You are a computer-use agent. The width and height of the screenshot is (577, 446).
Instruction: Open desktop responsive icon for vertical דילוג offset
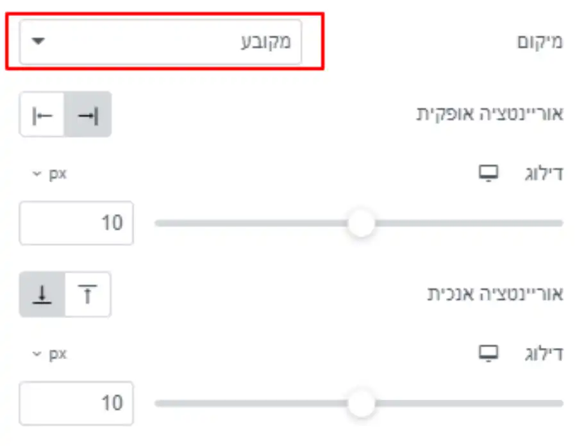point(489,353)
